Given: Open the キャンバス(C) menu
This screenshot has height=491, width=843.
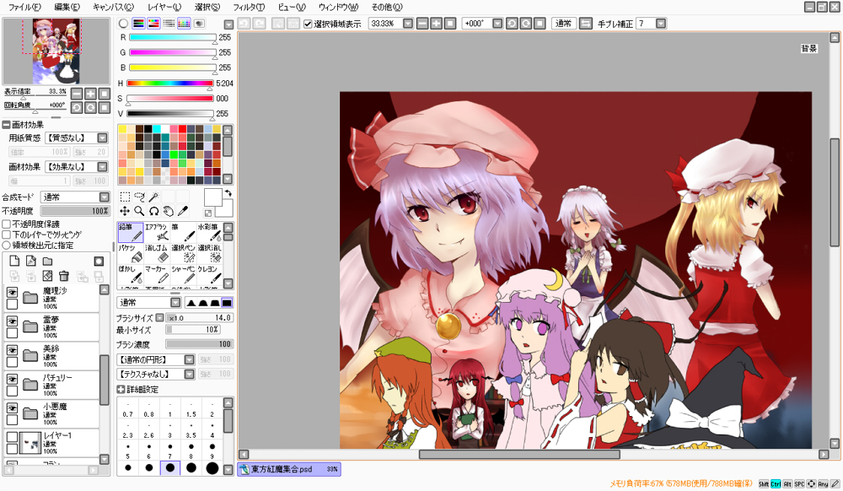Looking at the screenshot, I should tap(113, 7).
